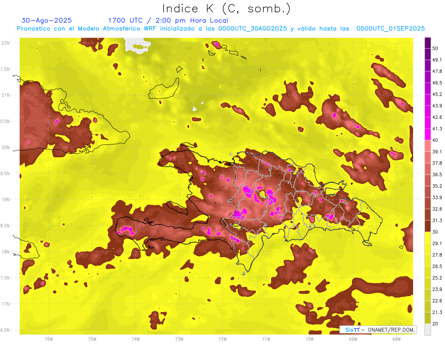This screenshot has width=445, height=344.
Task: Click the bright yellow swatch between 29.1 and 30
Action: tap(428, 237)
